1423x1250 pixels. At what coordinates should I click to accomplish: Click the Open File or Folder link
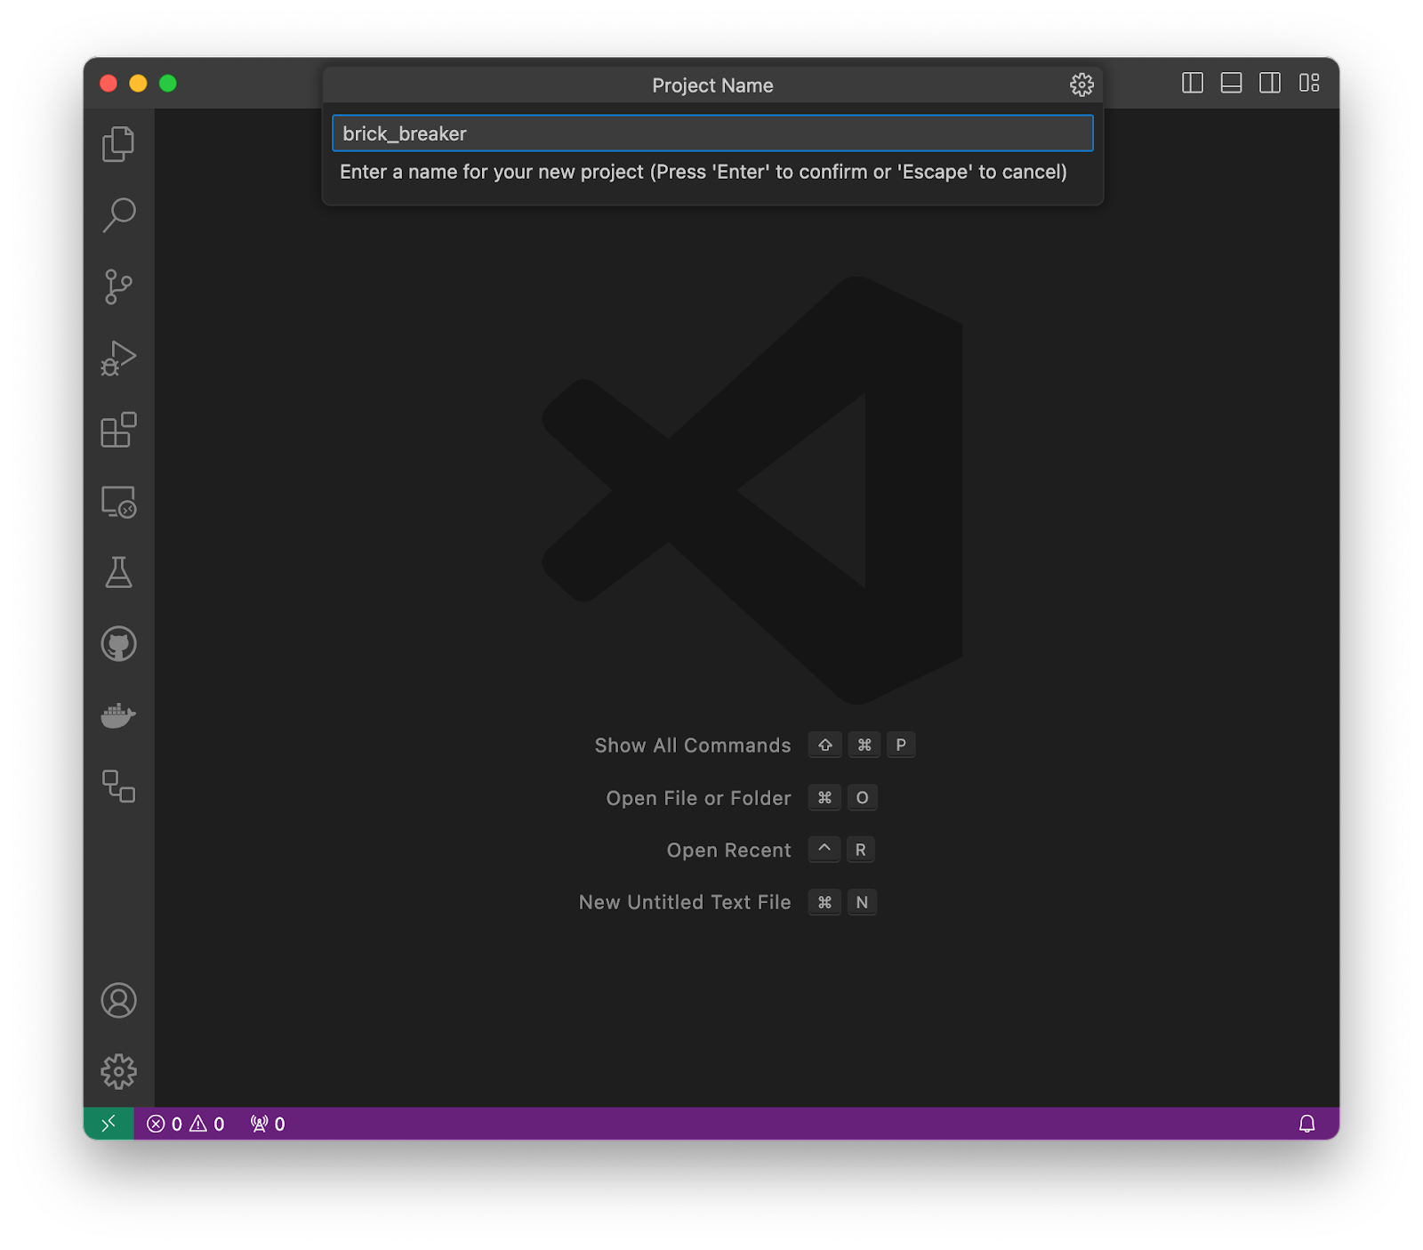tap(698, 798)
